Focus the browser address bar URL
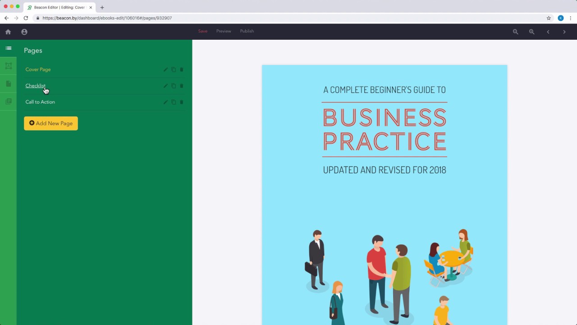 [107, 18]
